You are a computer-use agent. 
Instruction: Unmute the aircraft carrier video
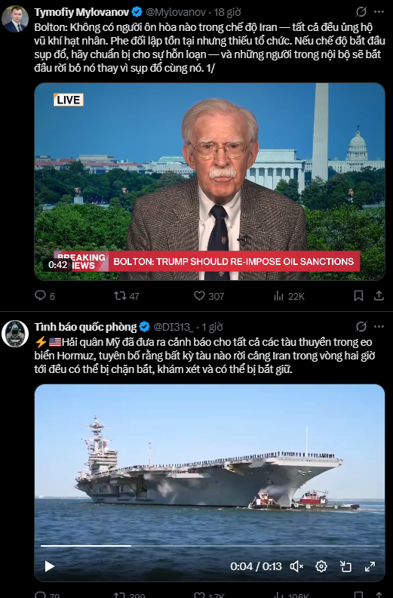click(x=296, y=566)
